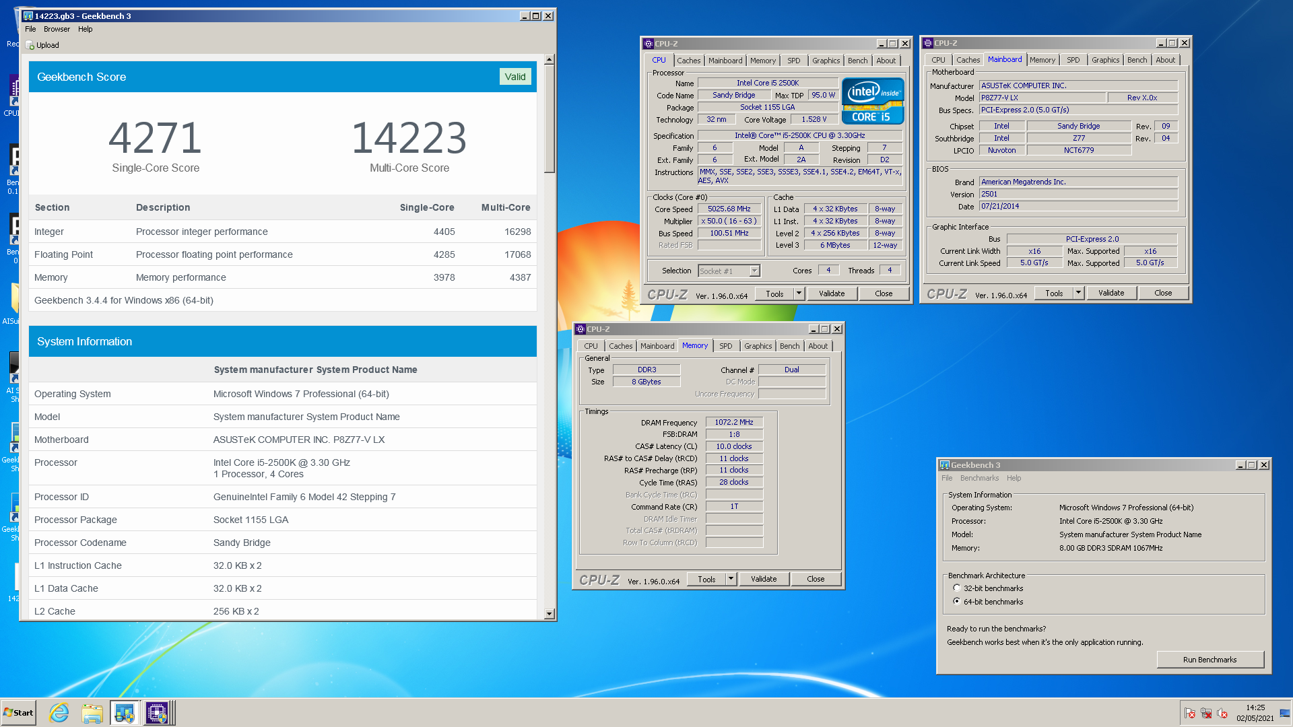This screenshot has height=727, width=1293.
Task: Open Graphics tab in CPU-Z Mainboard window
Action: [1105, 60]
